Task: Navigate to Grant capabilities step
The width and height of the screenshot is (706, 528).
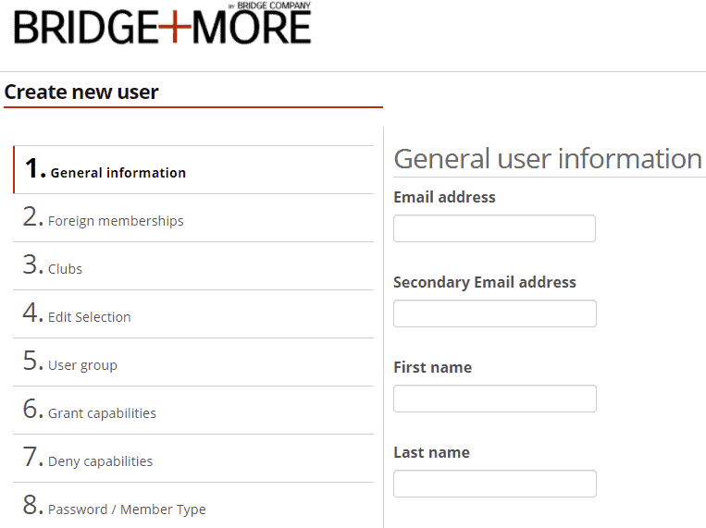Action: coord(102,413)
